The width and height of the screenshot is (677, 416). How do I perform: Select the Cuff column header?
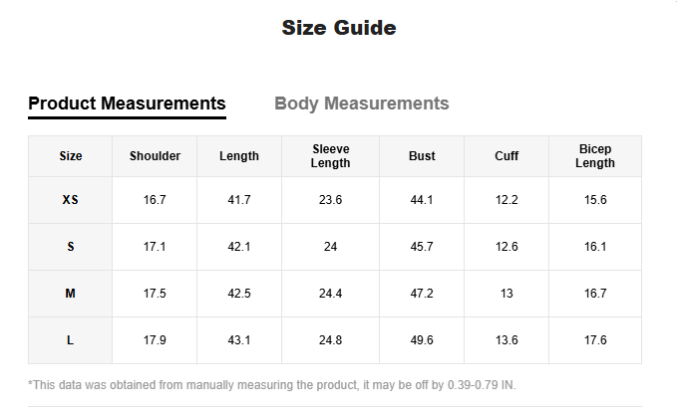pyautogui.click(x=507, y=156)
